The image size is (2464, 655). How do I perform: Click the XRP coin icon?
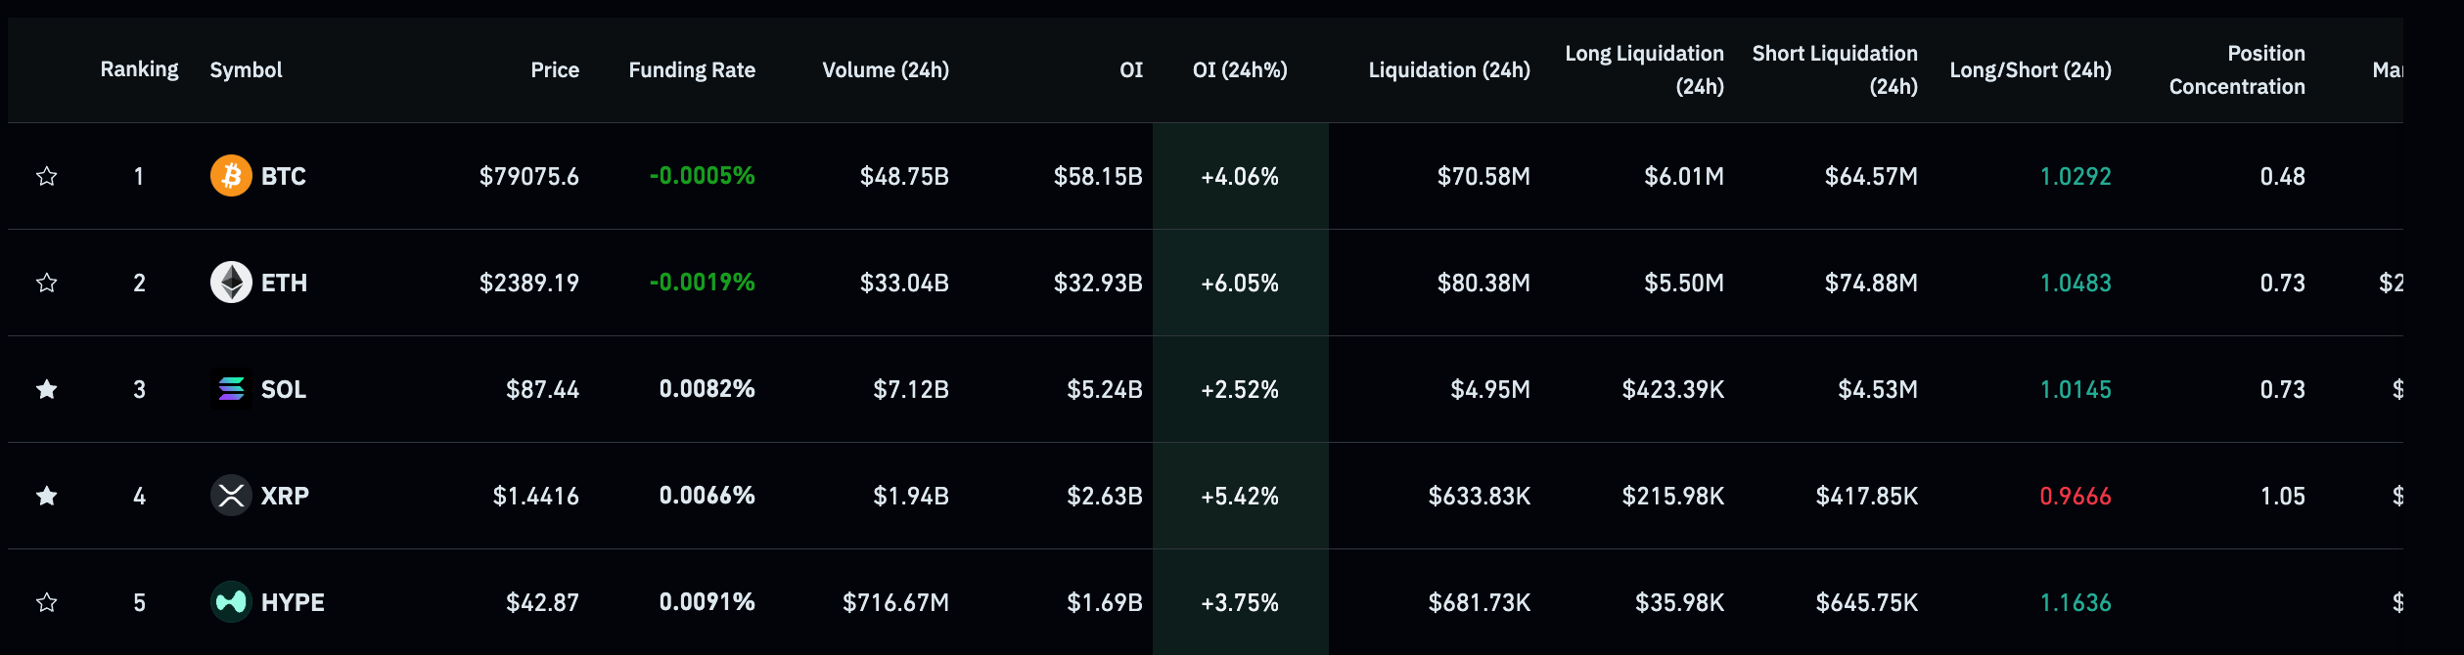(x=231, y=496)
